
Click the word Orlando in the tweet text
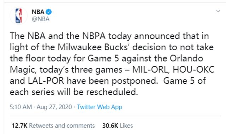186,58
